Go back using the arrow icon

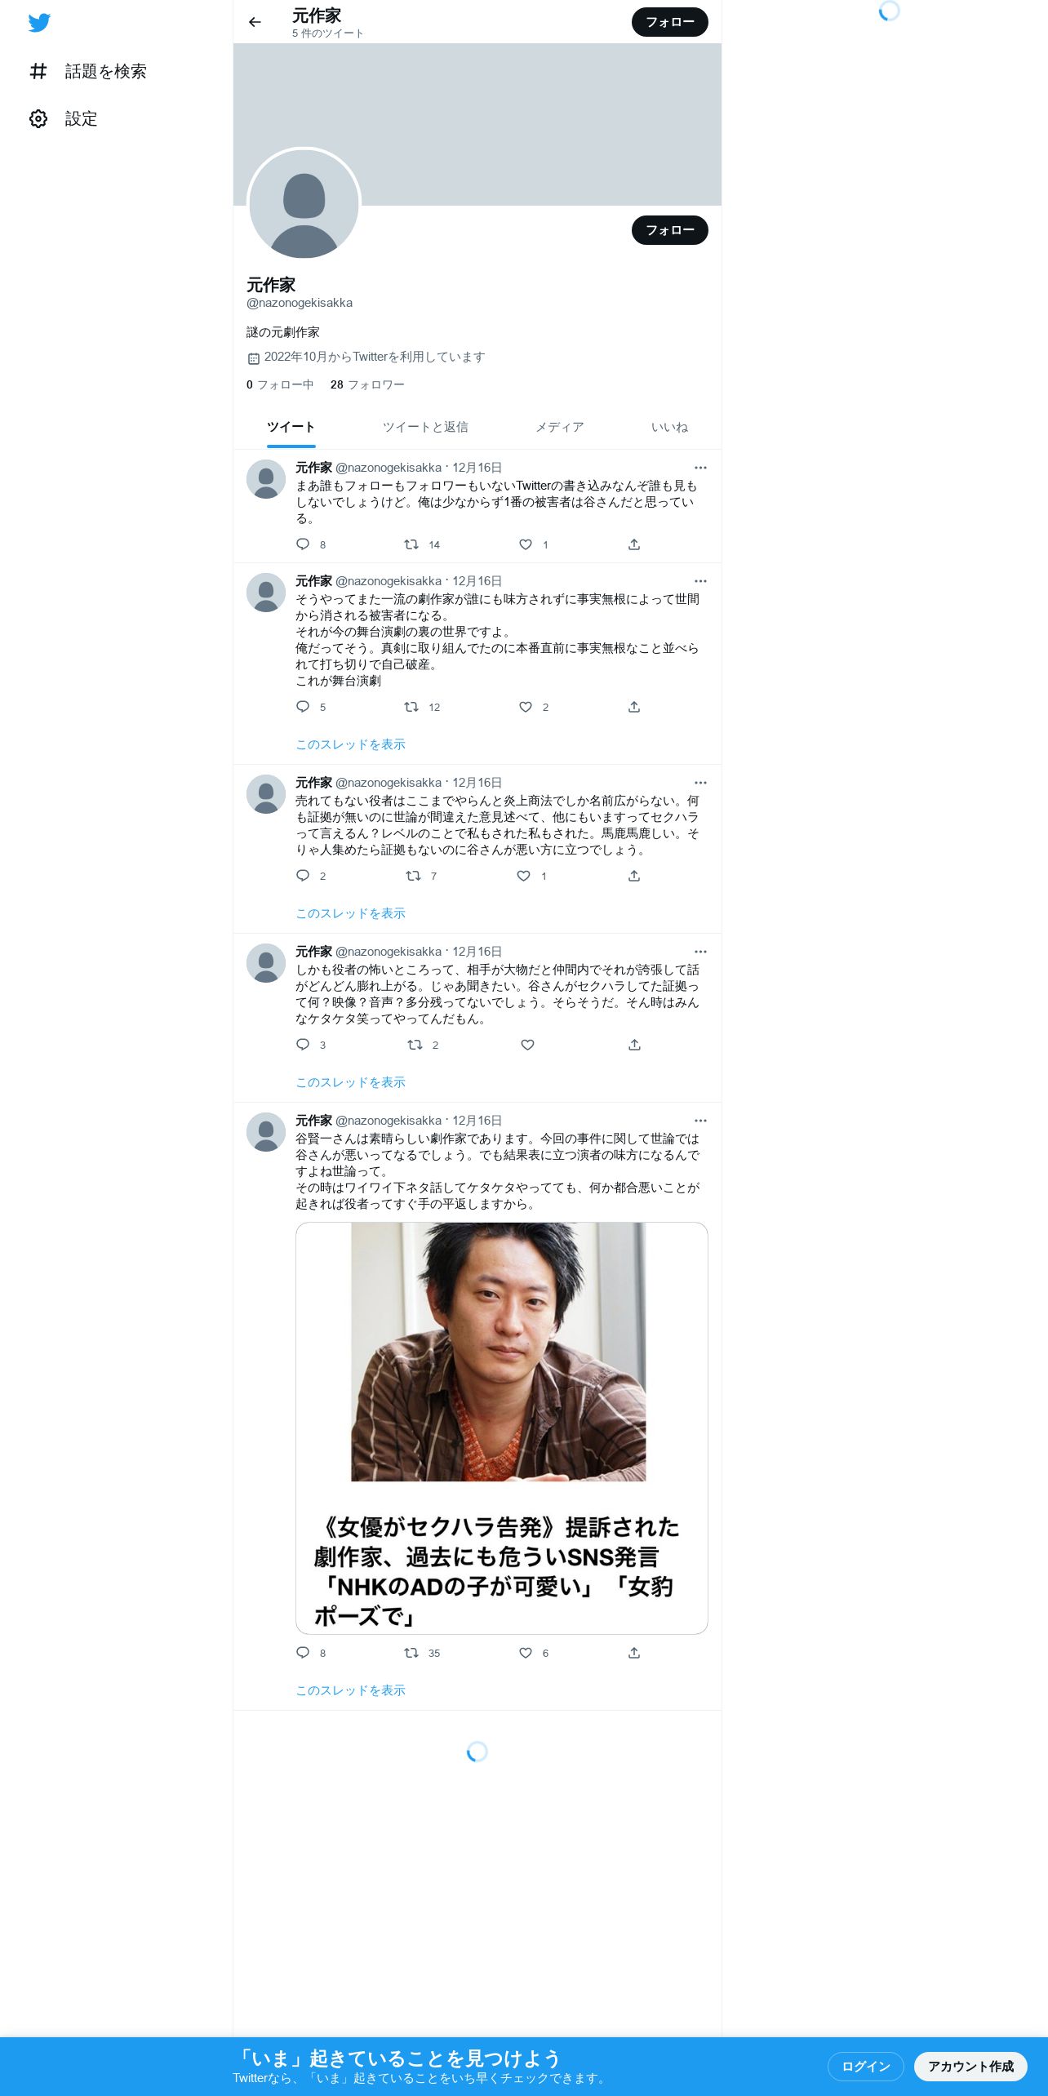pyautogui.click(x=255, y=22)
